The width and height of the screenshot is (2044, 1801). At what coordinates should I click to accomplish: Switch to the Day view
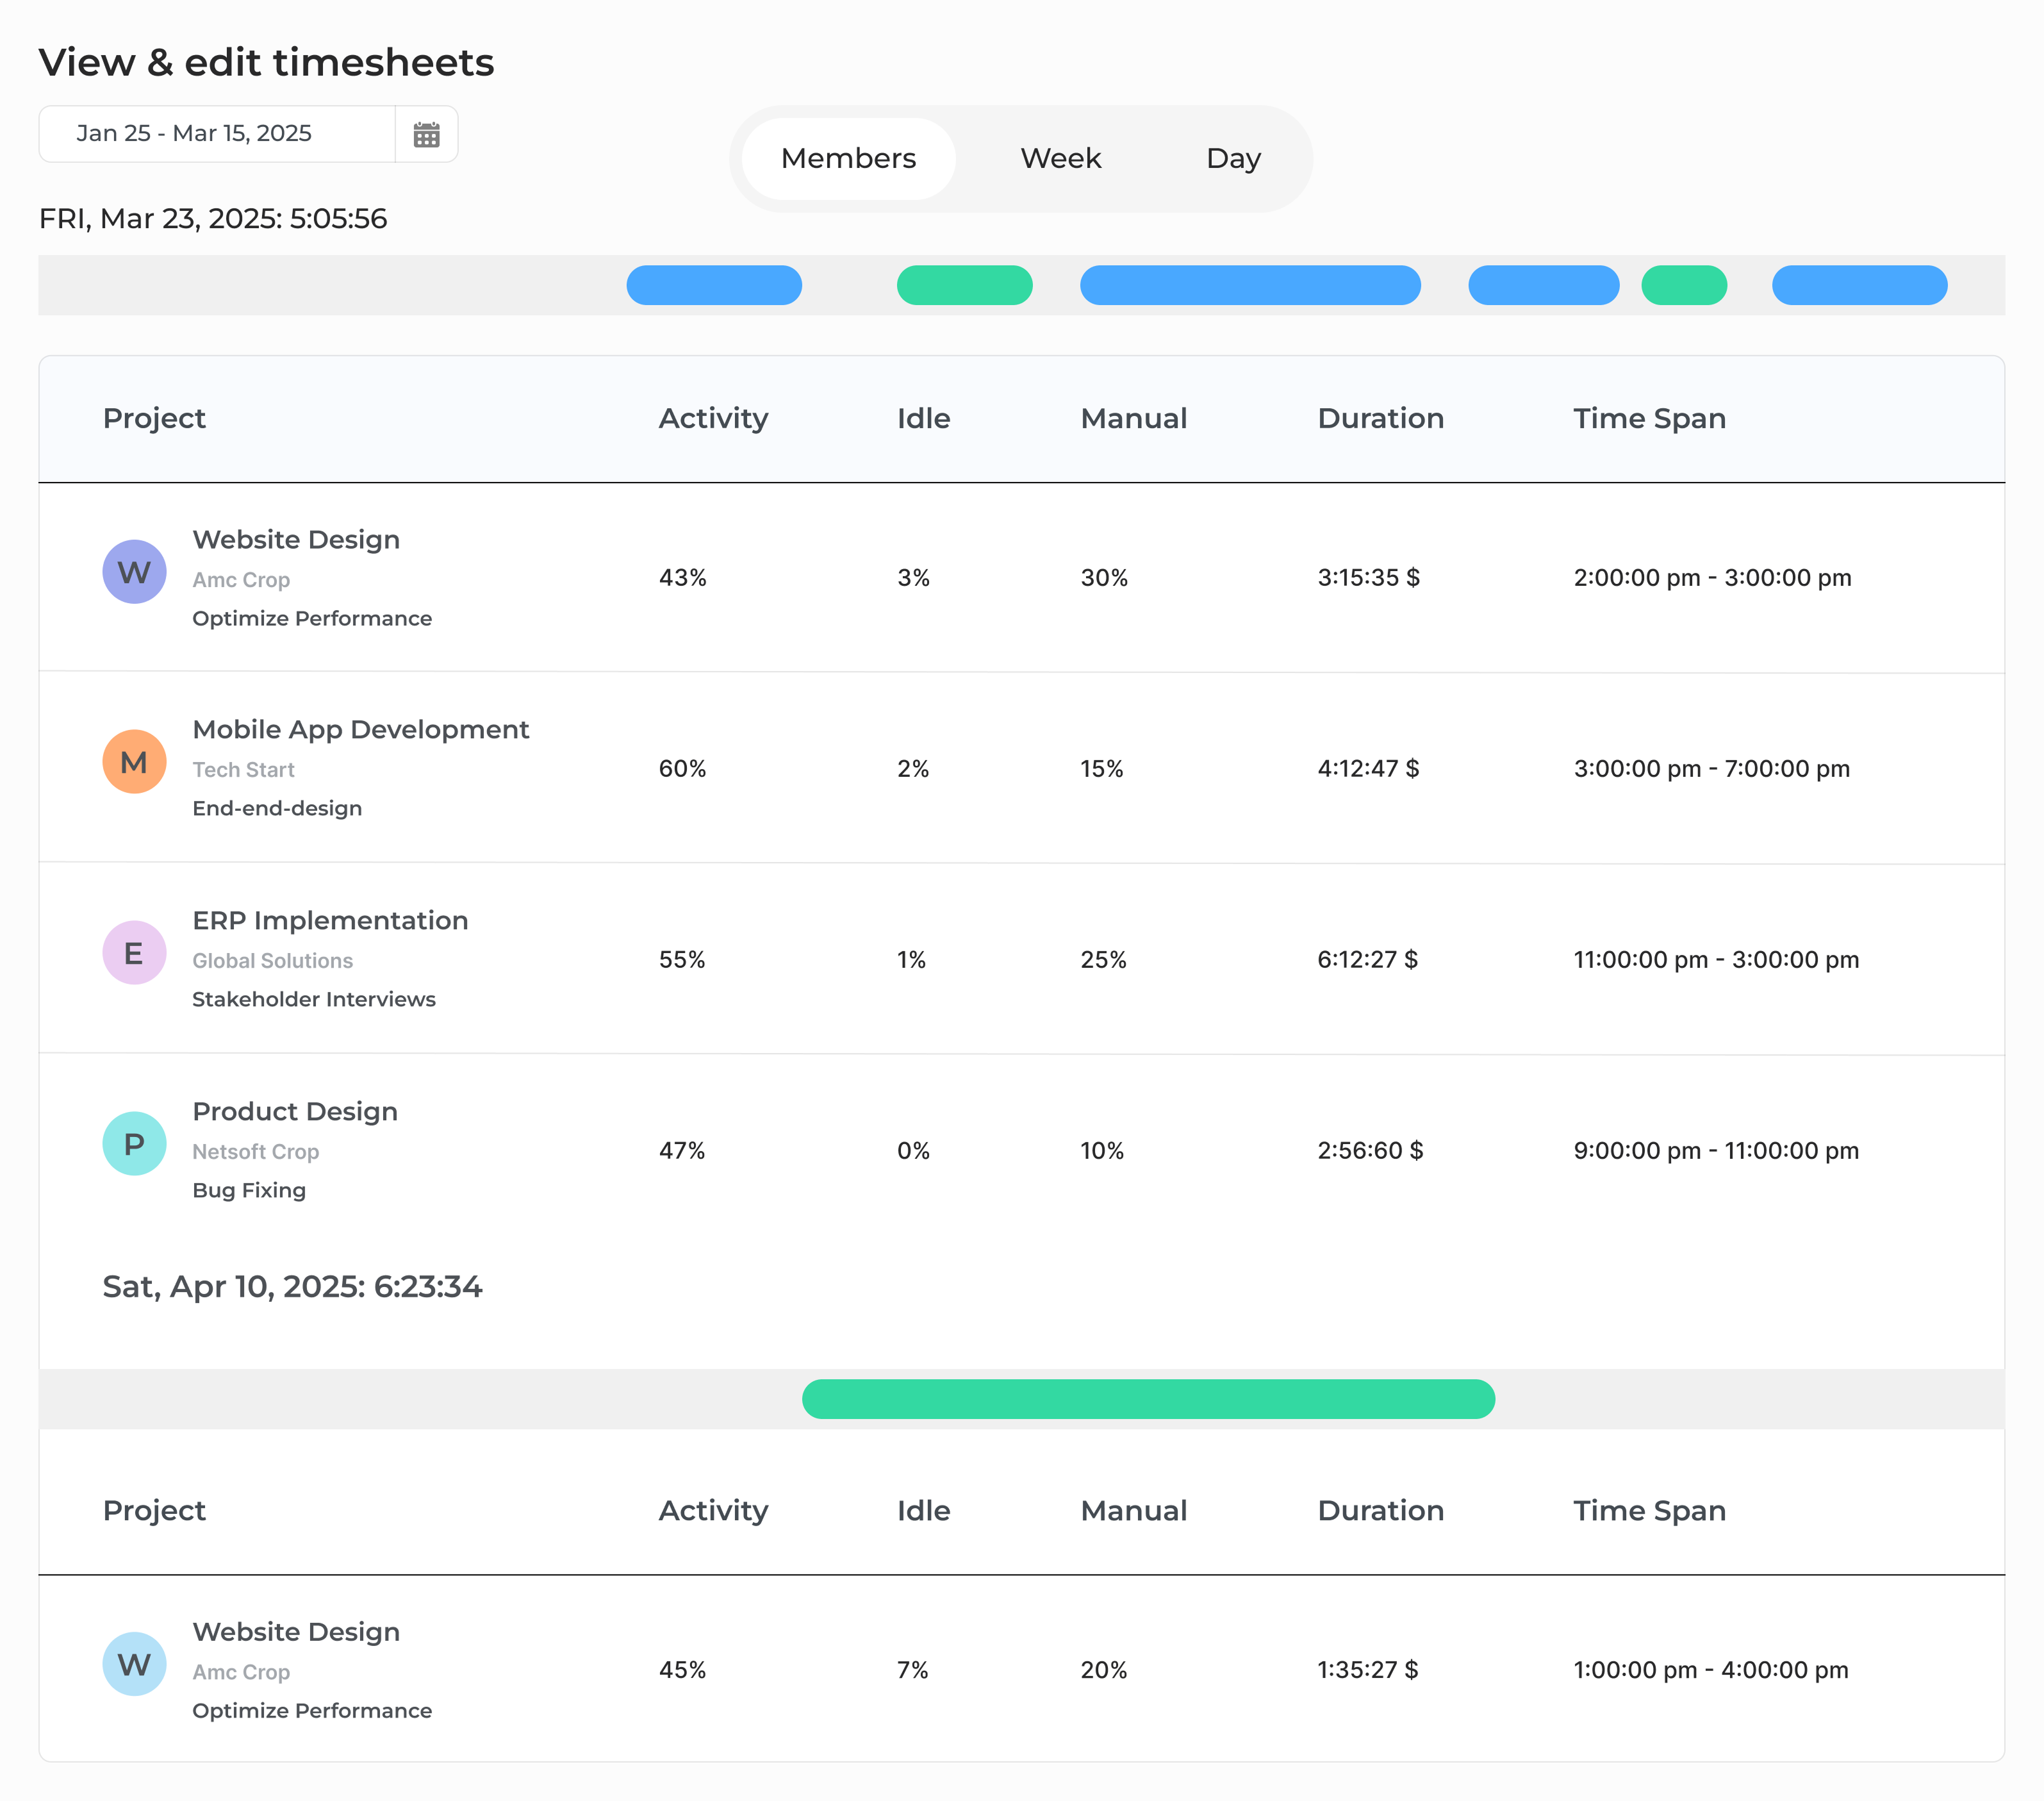coord(1232,158)
